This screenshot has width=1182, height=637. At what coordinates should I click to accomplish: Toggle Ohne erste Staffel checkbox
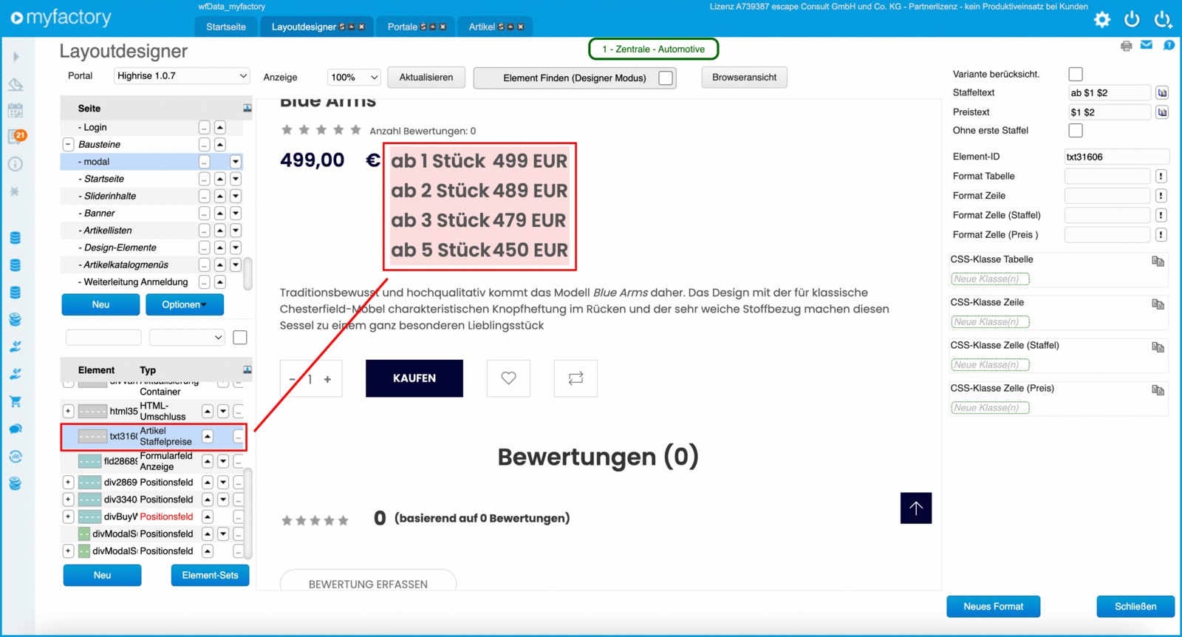[x=1076, y=131]
